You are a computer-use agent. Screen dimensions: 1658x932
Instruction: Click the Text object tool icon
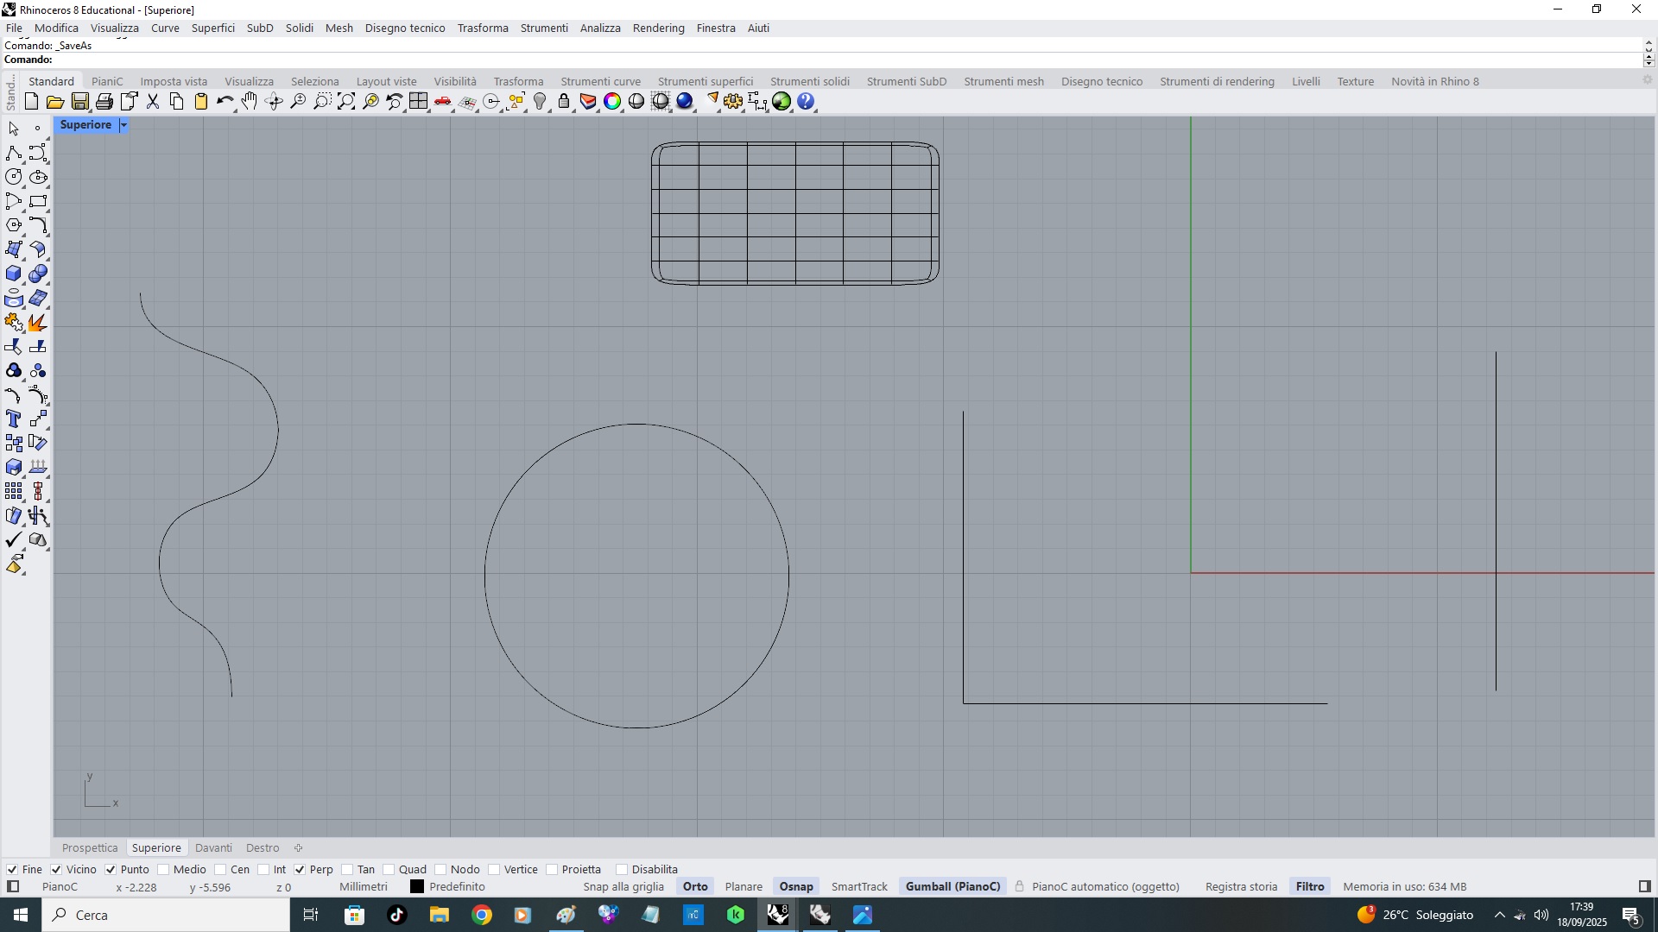[13, 419]
